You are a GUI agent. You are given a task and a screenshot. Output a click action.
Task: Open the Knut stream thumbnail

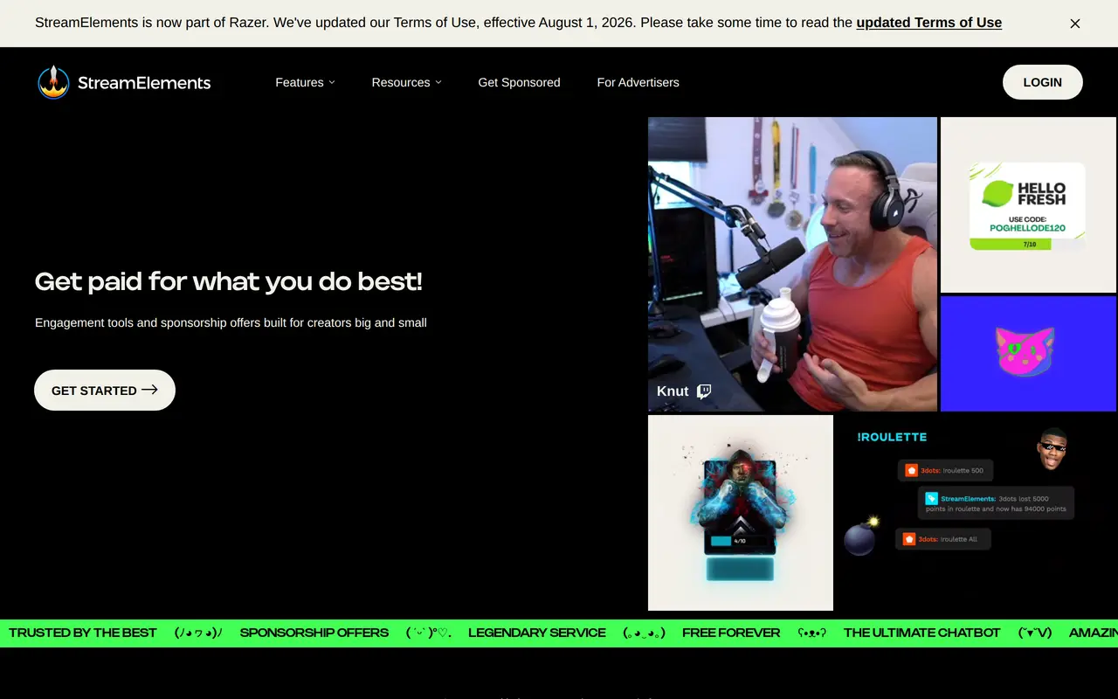pyautogui.click(x=792, y=264)
